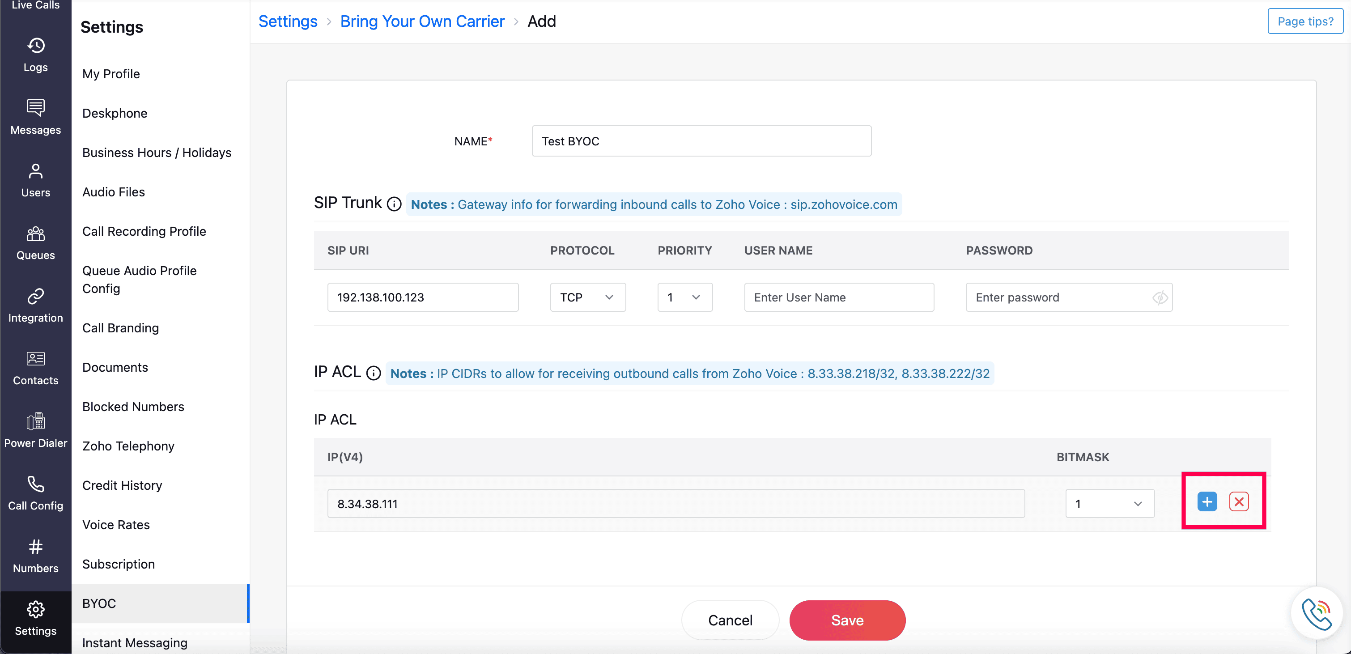
Task: Click the SIP Trunk info icon
Action: (394, 204)
